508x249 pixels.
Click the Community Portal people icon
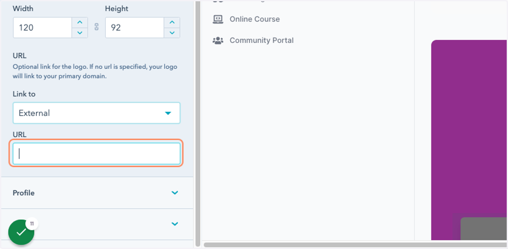point(218,41)
